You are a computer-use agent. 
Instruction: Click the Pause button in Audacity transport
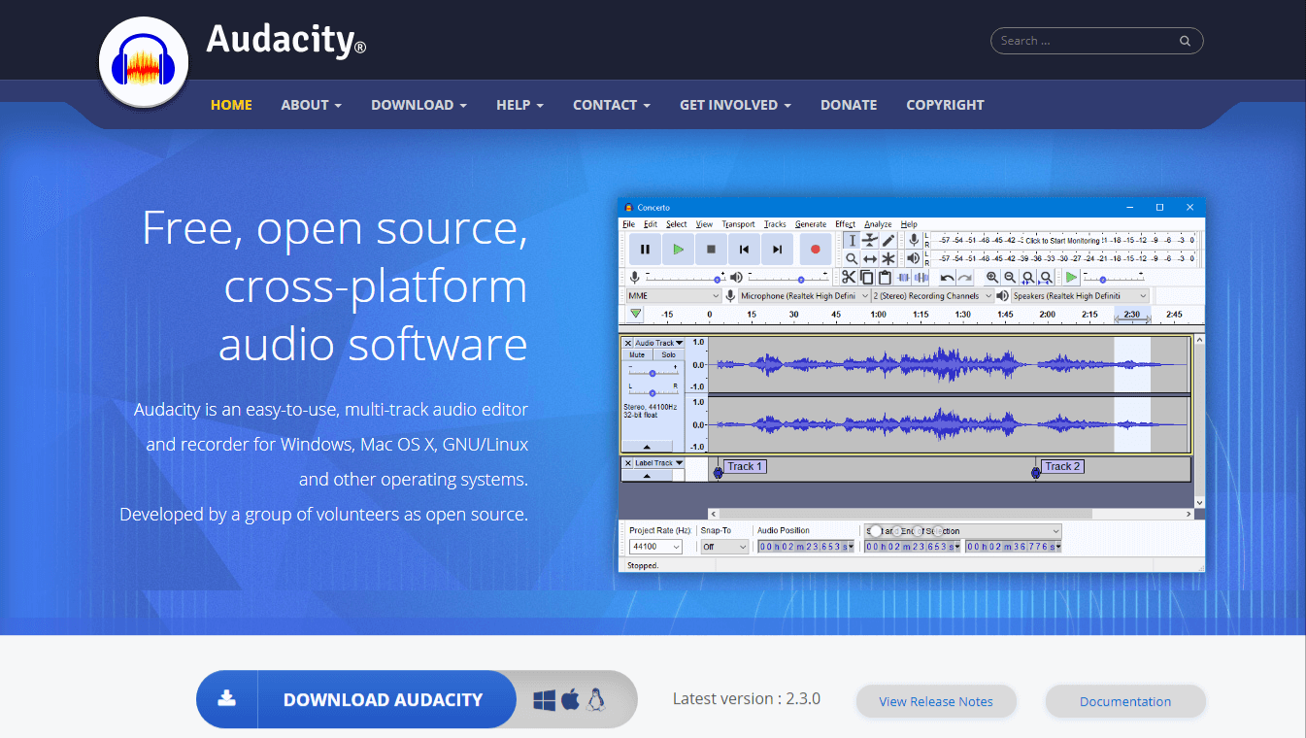point(646,250)
